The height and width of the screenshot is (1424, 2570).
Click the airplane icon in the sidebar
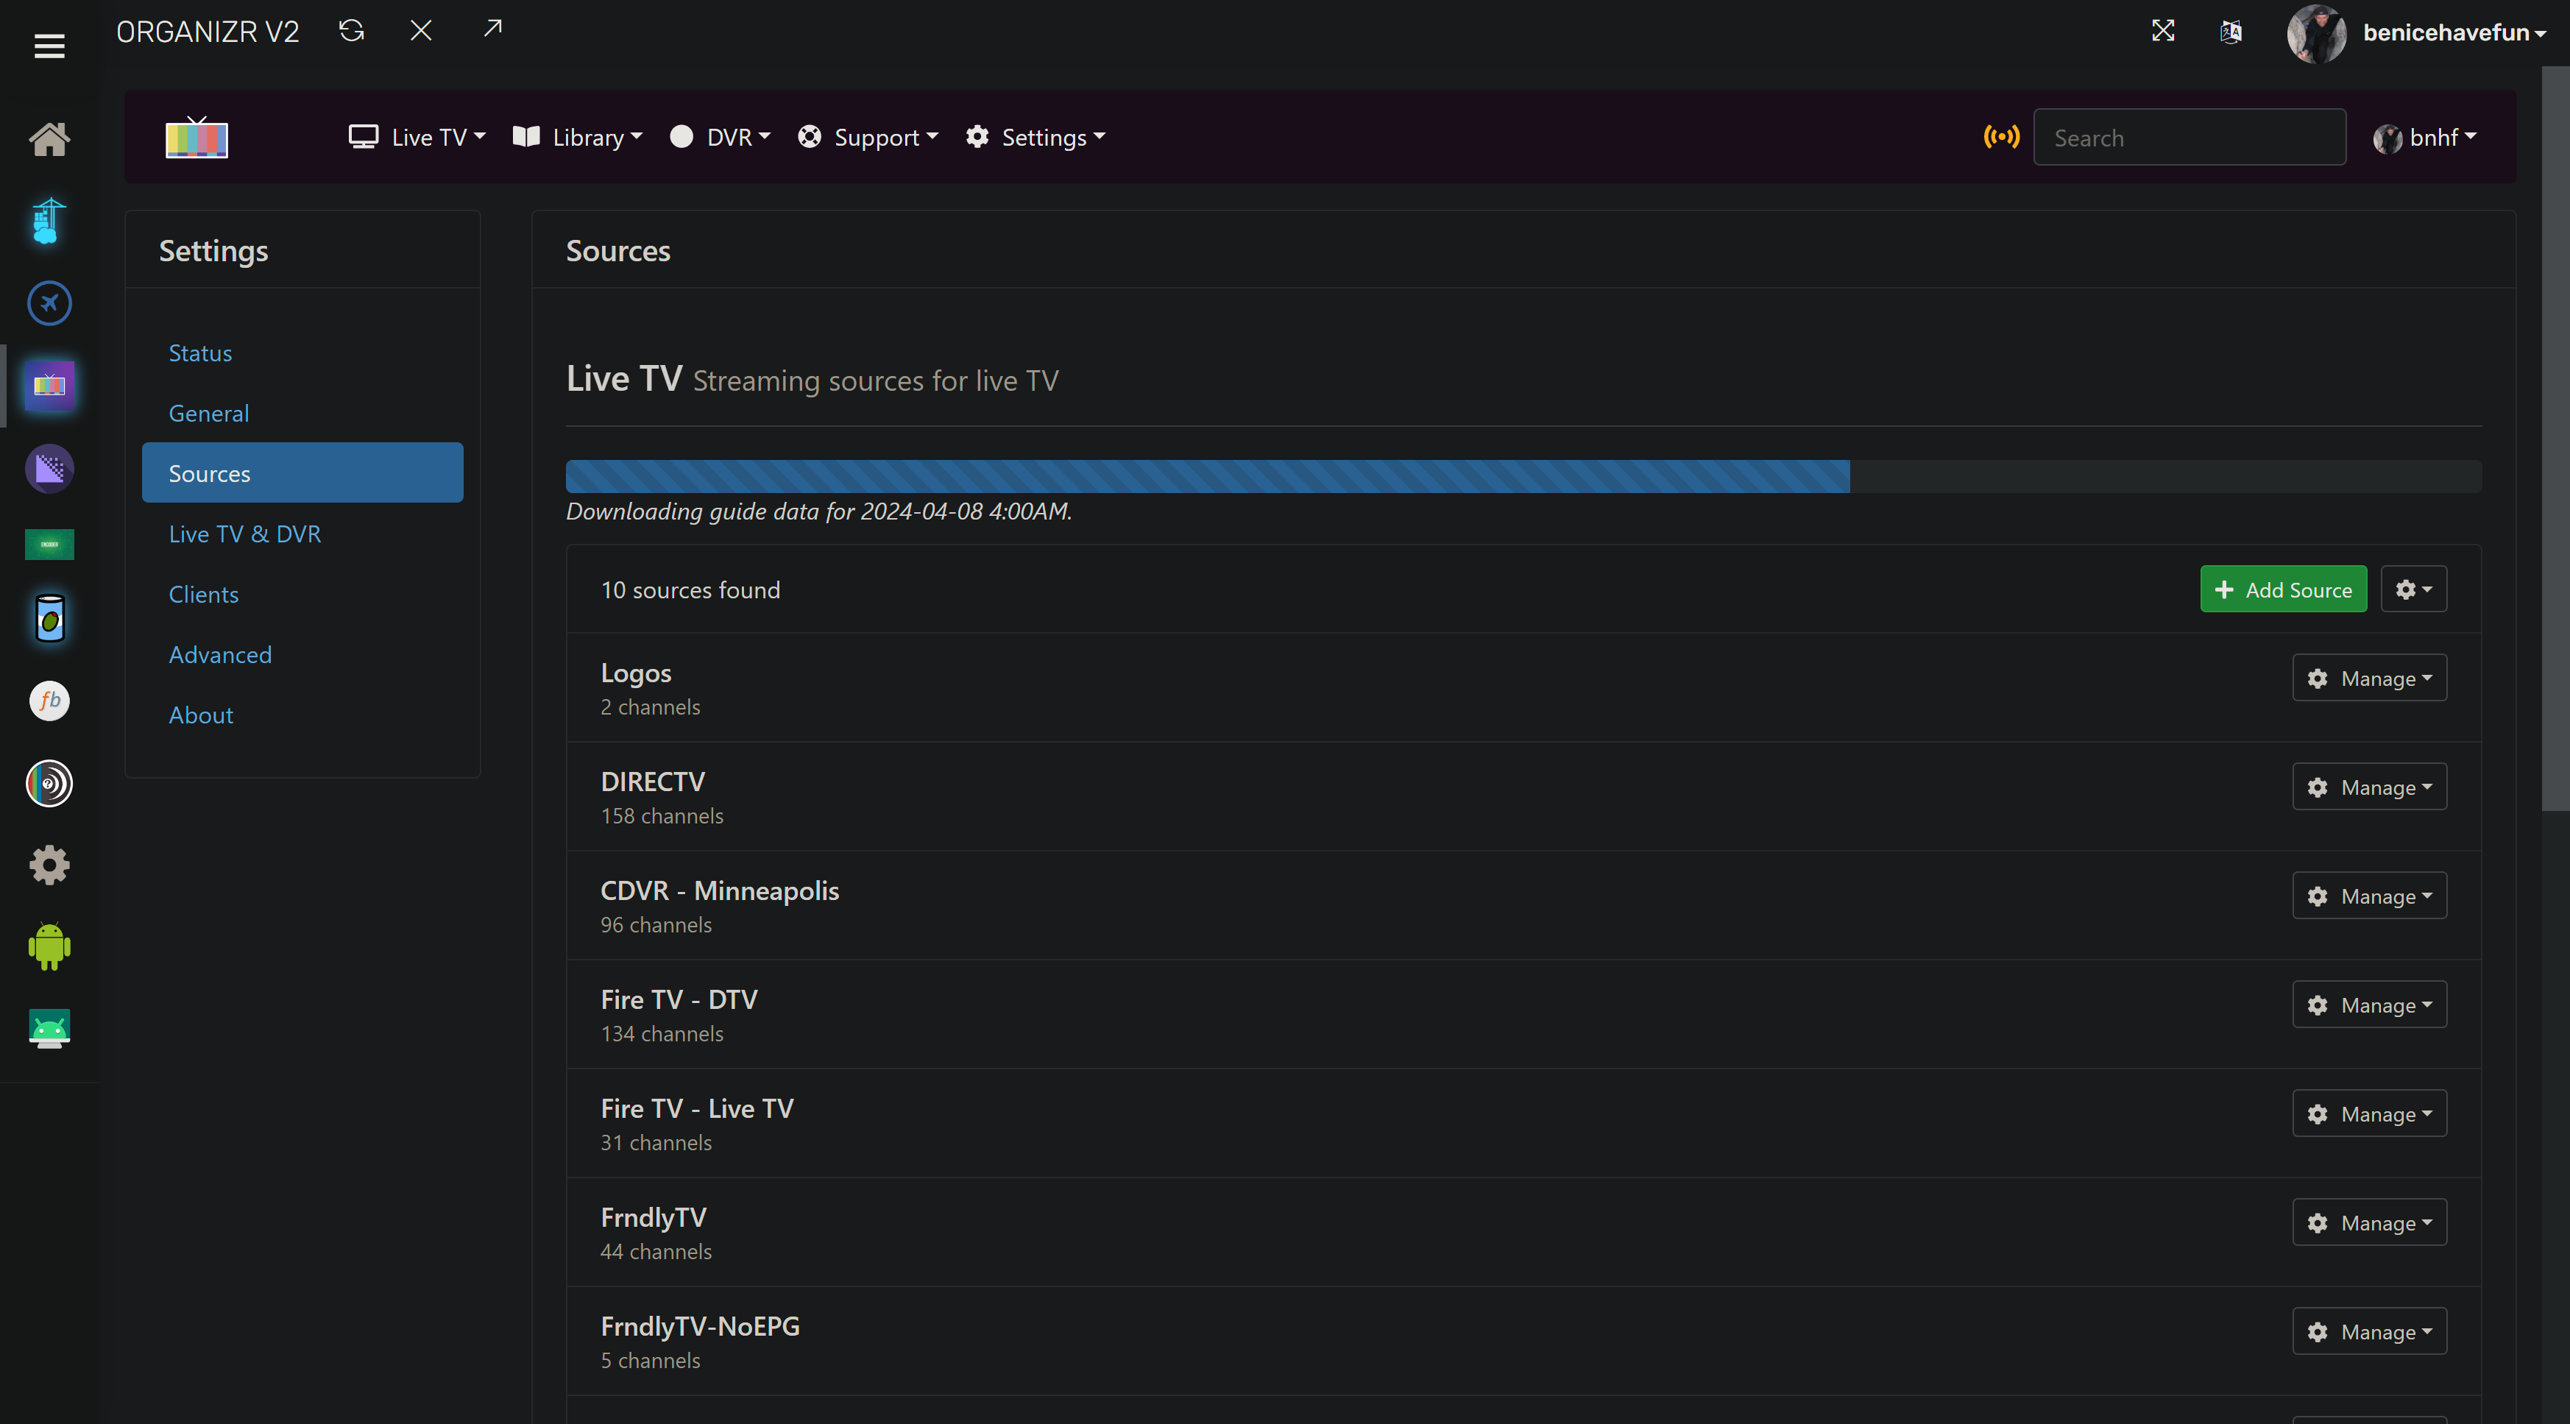coord(49,302)
